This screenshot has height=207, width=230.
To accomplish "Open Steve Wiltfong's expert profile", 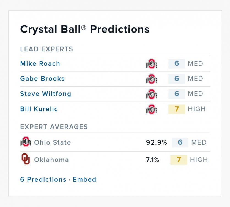I will coord(46,94).
